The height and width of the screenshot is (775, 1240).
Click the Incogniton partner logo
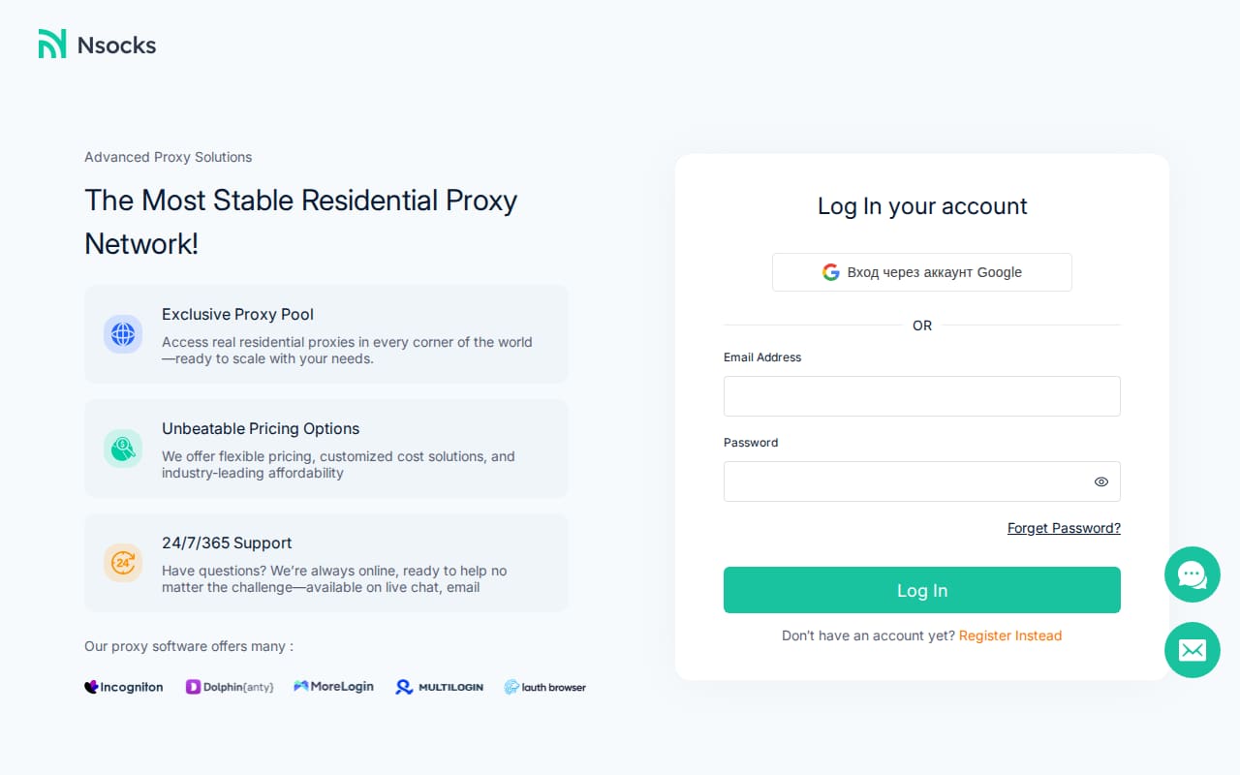click(x=124, y=687)
